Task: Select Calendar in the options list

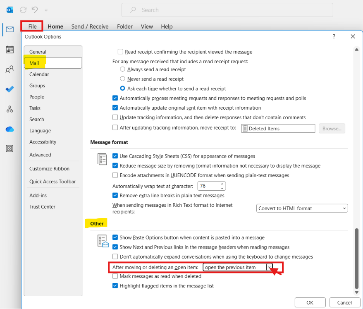Action: point(53,74)
